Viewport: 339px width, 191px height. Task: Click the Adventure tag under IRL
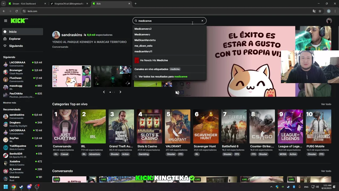coord(95,154)
